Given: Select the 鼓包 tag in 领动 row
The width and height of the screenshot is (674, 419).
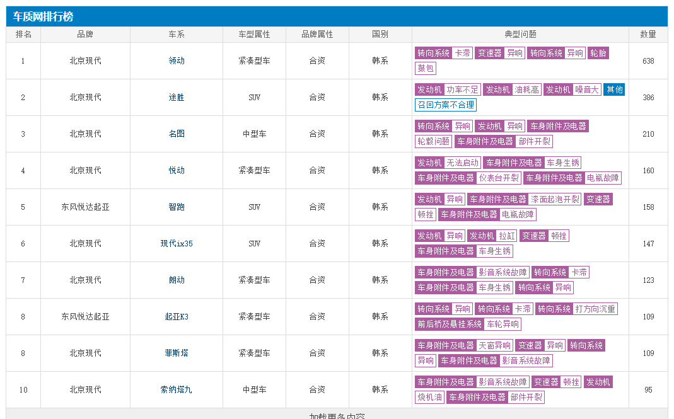Looking at the screenshot, I should pyautogui.click(x=426, y=68).
